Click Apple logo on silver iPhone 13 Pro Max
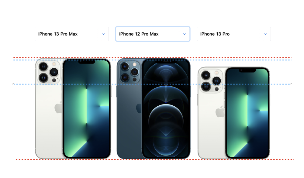Screen dimensions: 304x178 click(58, 108)
